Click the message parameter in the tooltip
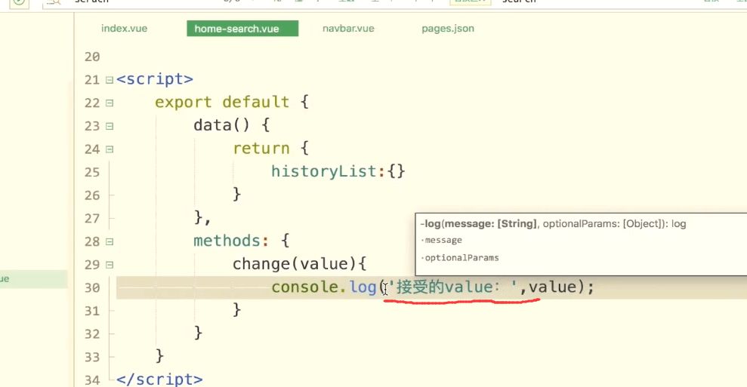The image size is (747, 387). pyautogui.click(x=443, y=241)
